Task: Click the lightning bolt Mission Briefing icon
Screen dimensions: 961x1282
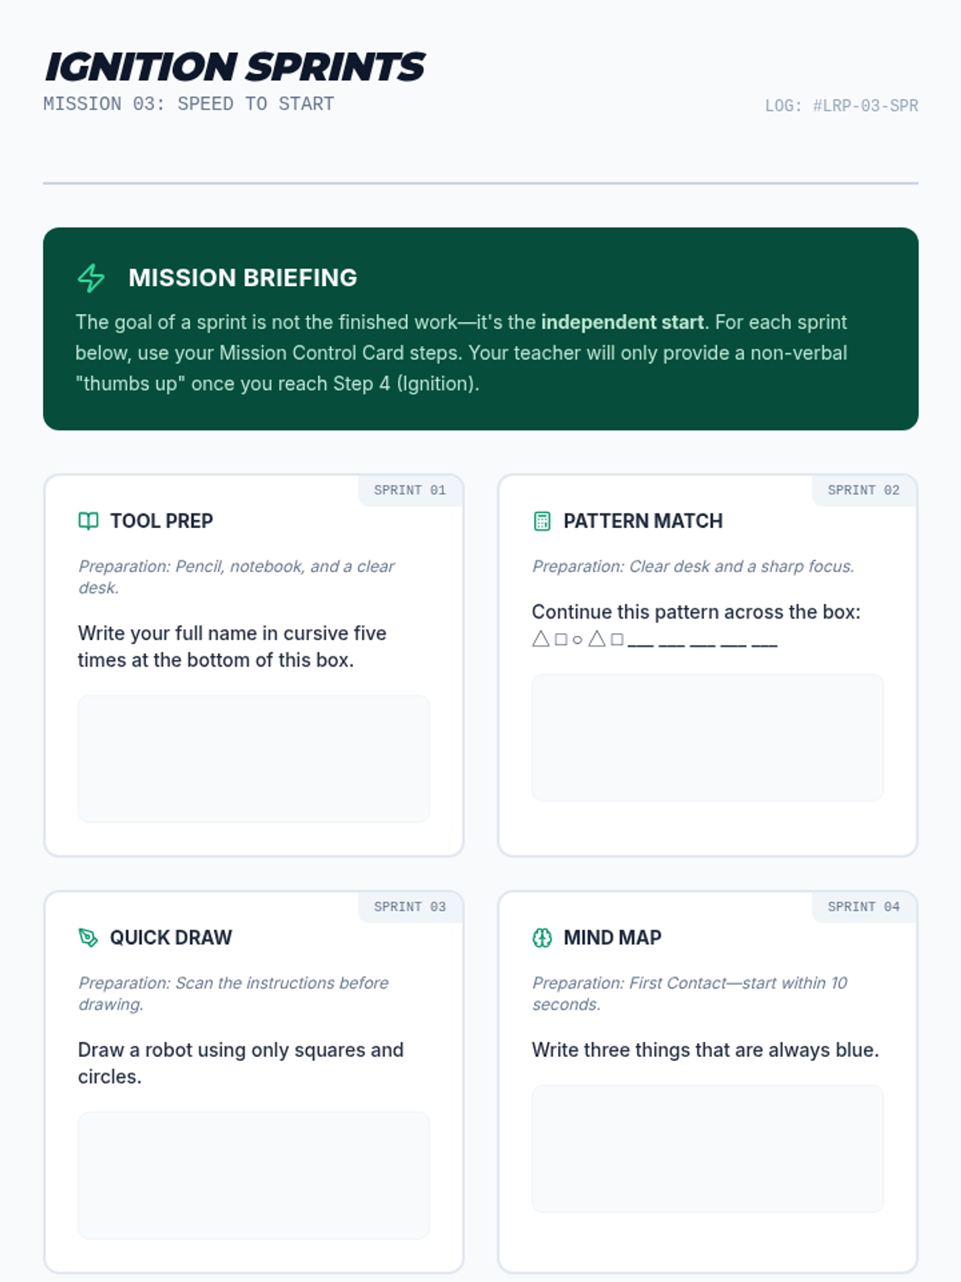Action: (91, 278)
